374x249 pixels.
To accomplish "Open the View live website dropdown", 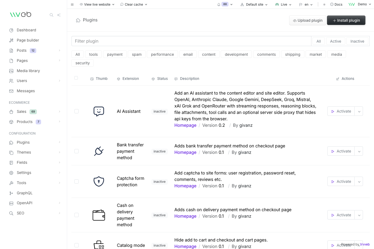I will click(97, 5).
